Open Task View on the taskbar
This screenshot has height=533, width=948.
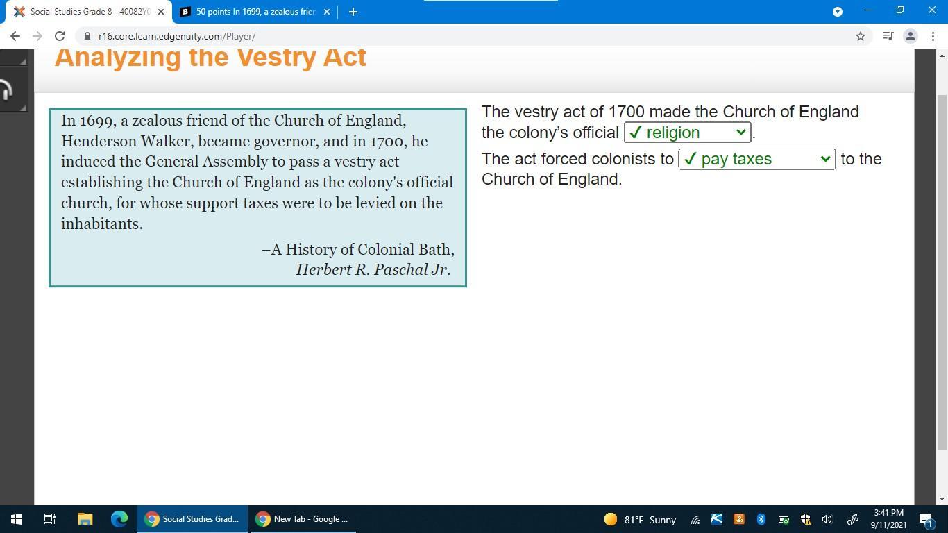(x=50, y=519)
